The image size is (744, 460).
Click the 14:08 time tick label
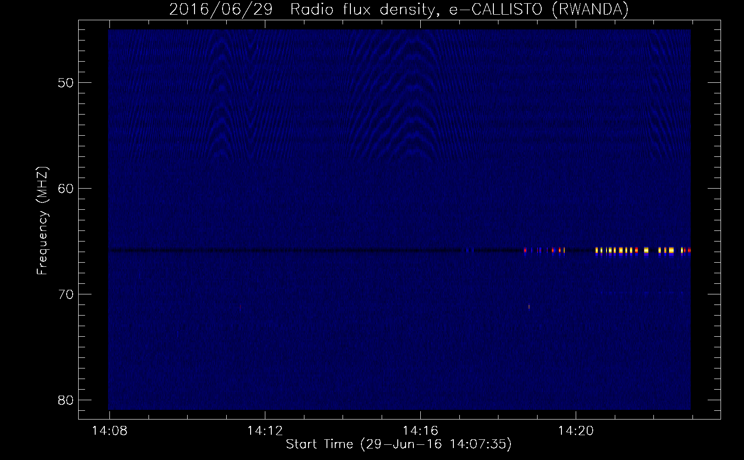coord(110,431)
